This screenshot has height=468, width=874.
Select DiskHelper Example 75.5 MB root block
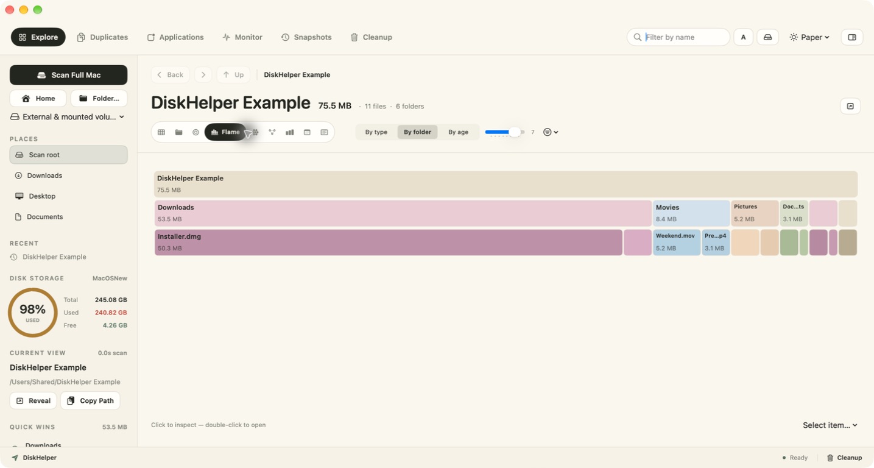[506, 184]
